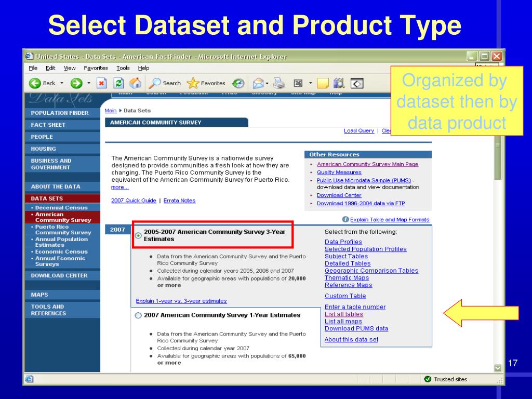Click the info icon beside Explain Table
This screenshot has height=399, width=532.
(345, 220)
